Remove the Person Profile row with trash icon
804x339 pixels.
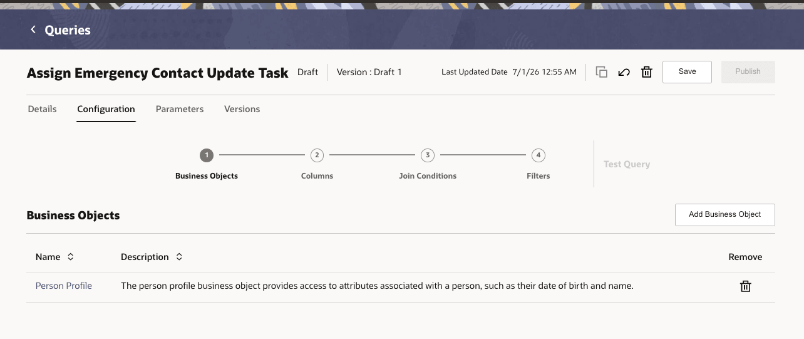point(745,286)
